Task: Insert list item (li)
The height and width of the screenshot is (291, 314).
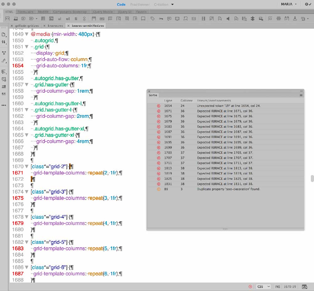Action: (76, 19)
